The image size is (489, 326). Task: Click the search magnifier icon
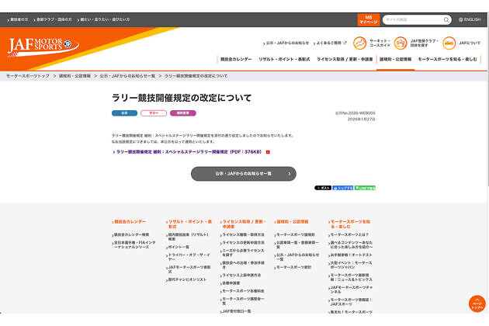(446, 19)
